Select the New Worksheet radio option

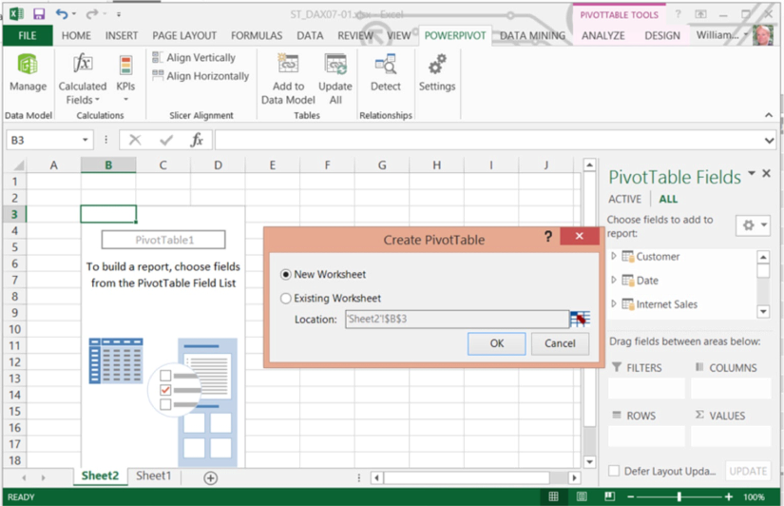tap(287, 275)
